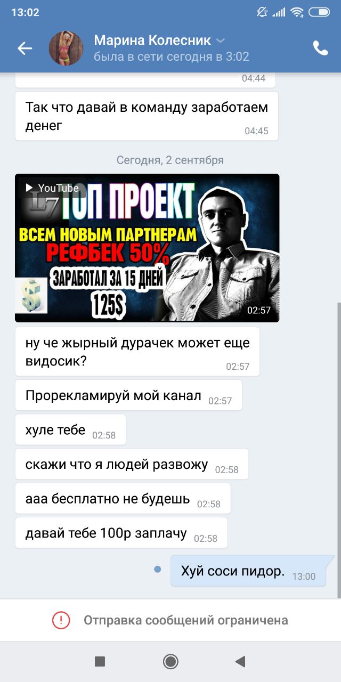Tap the blue unread dot beside sent message
This screenshot has width=341, height=682.
tap(157, 570)
